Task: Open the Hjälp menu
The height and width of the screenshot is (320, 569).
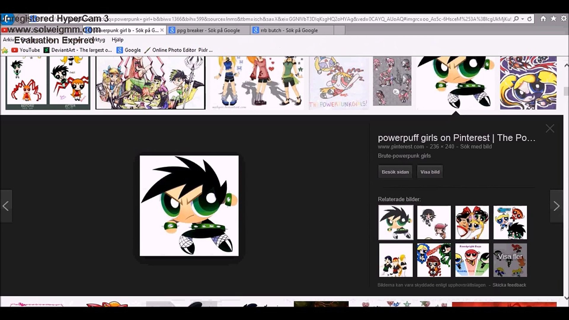Action: [x=117, y=40]
